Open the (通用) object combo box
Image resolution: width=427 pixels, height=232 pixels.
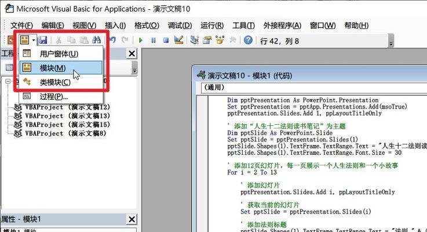(314, 88)
